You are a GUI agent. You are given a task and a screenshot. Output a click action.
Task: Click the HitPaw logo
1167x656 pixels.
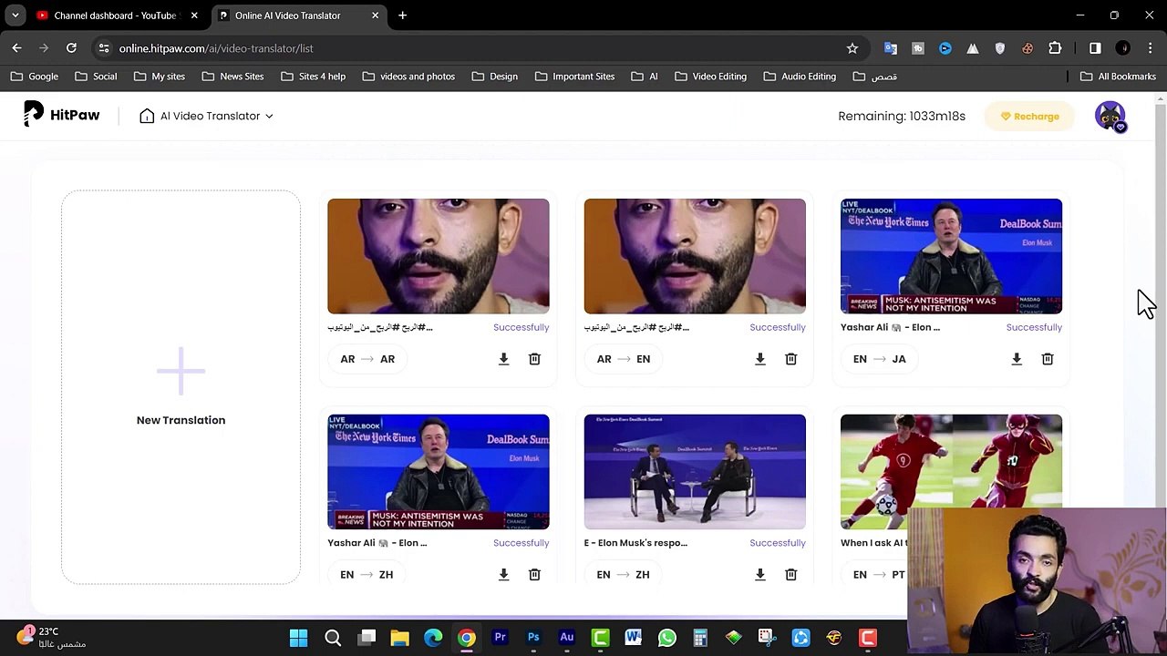[62, 115]
